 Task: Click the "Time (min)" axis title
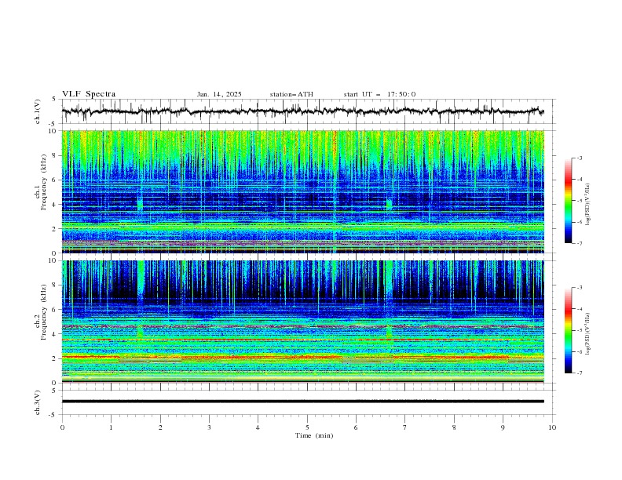(314, 435)
